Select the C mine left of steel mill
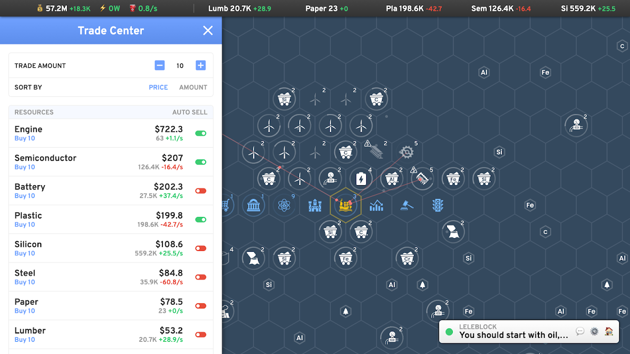Image resolution: width=630 pixels, height=354 pixels. coord(346,152)
